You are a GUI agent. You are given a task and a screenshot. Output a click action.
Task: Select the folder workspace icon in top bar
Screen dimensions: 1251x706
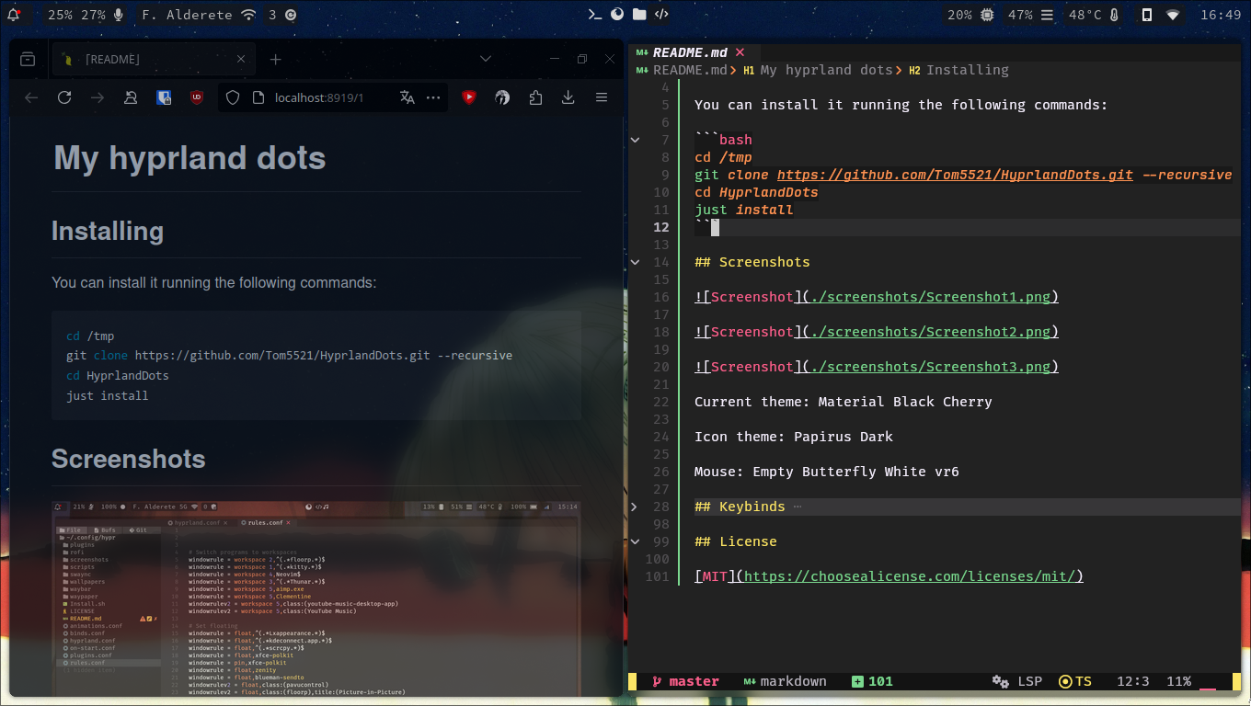tap(639, 15)
